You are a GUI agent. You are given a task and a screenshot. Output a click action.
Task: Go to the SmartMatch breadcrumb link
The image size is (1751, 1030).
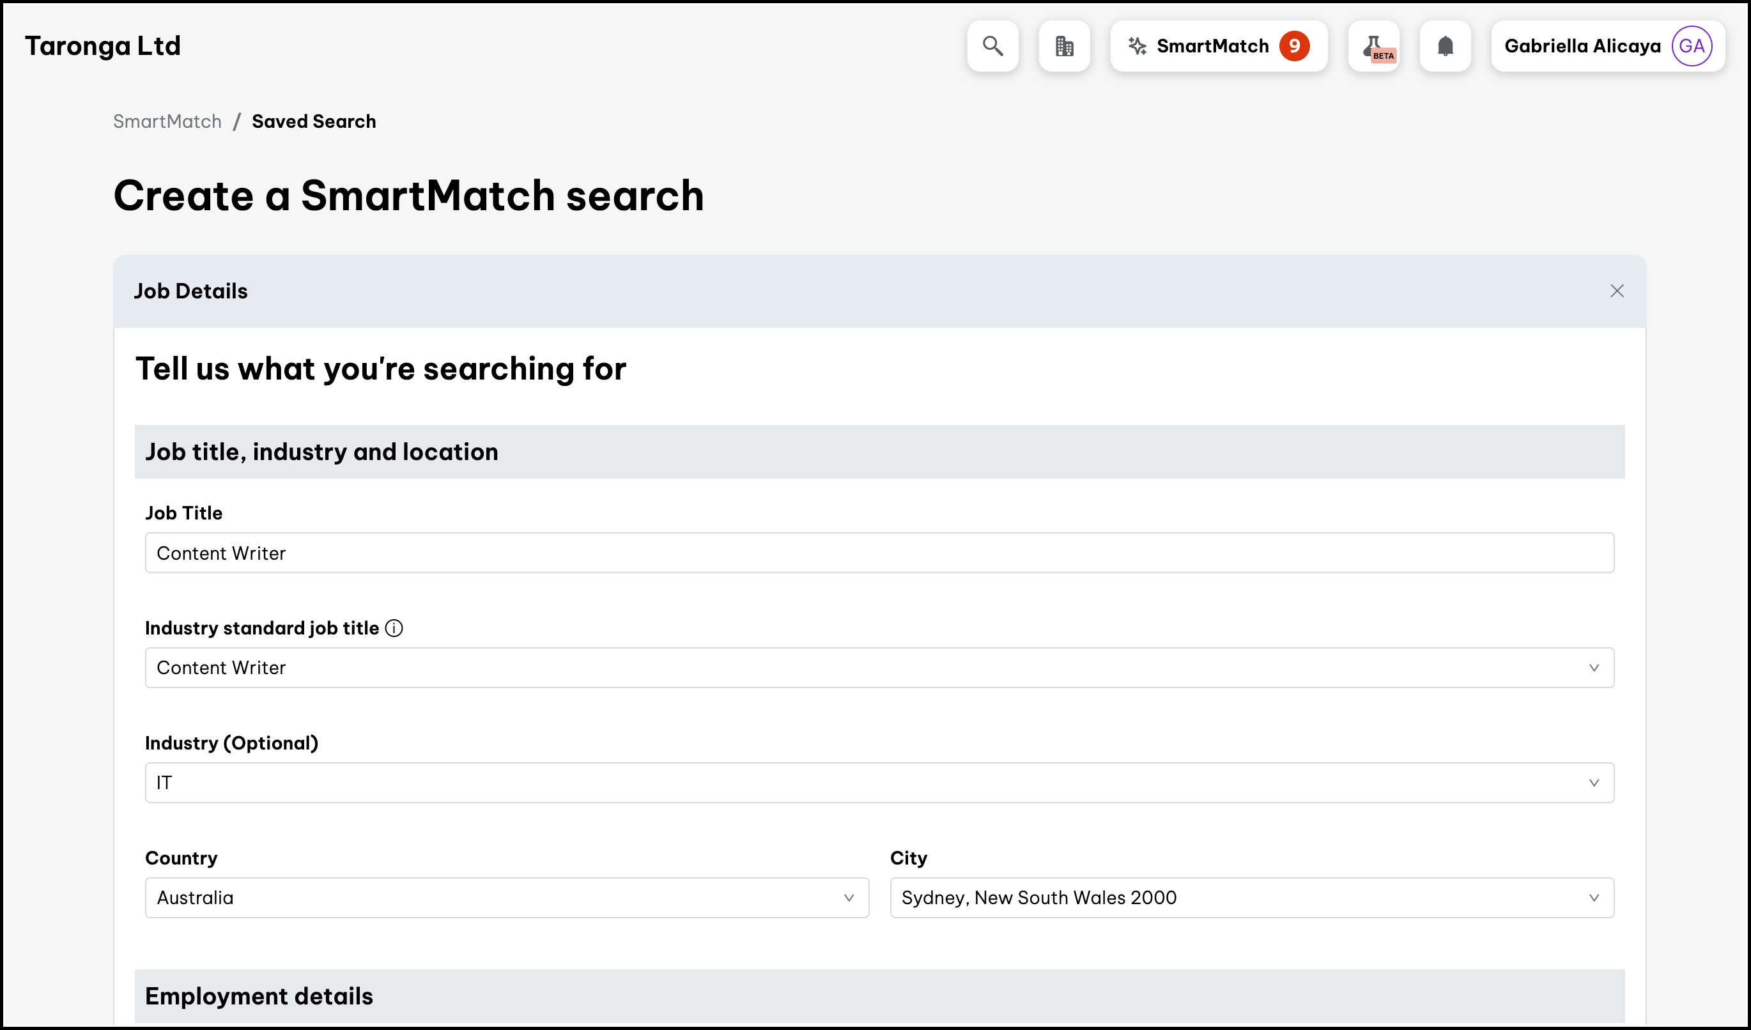tap(167, 121)
